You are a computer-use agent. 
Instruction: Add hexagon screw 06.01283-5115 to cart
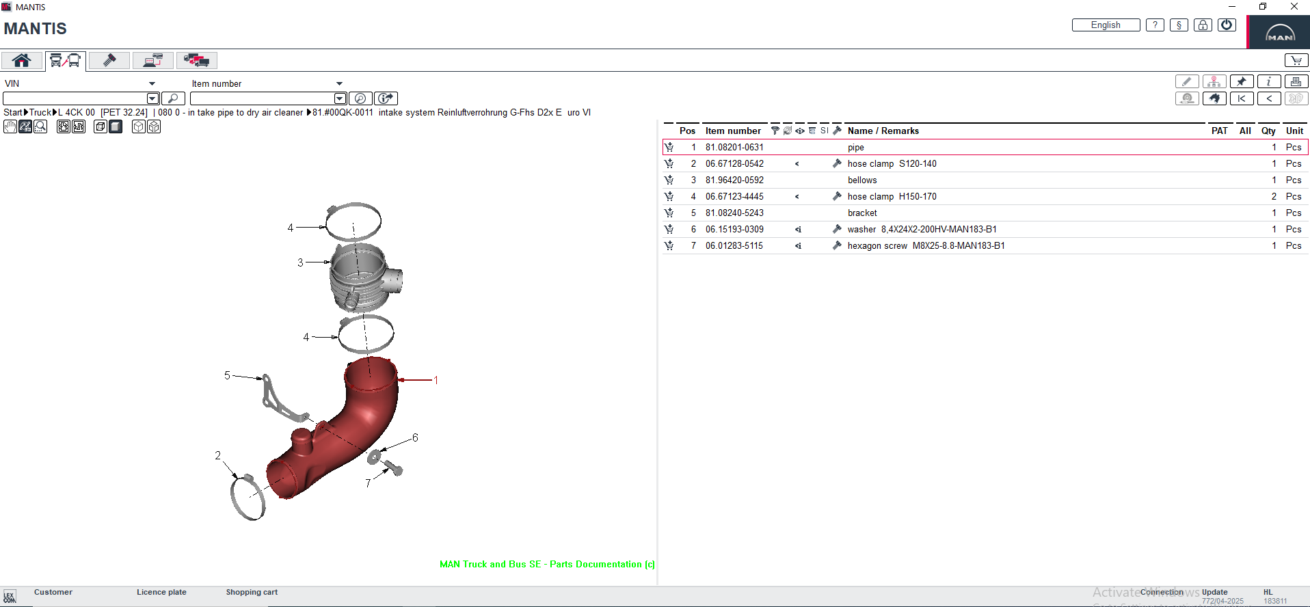coord(669,245)
